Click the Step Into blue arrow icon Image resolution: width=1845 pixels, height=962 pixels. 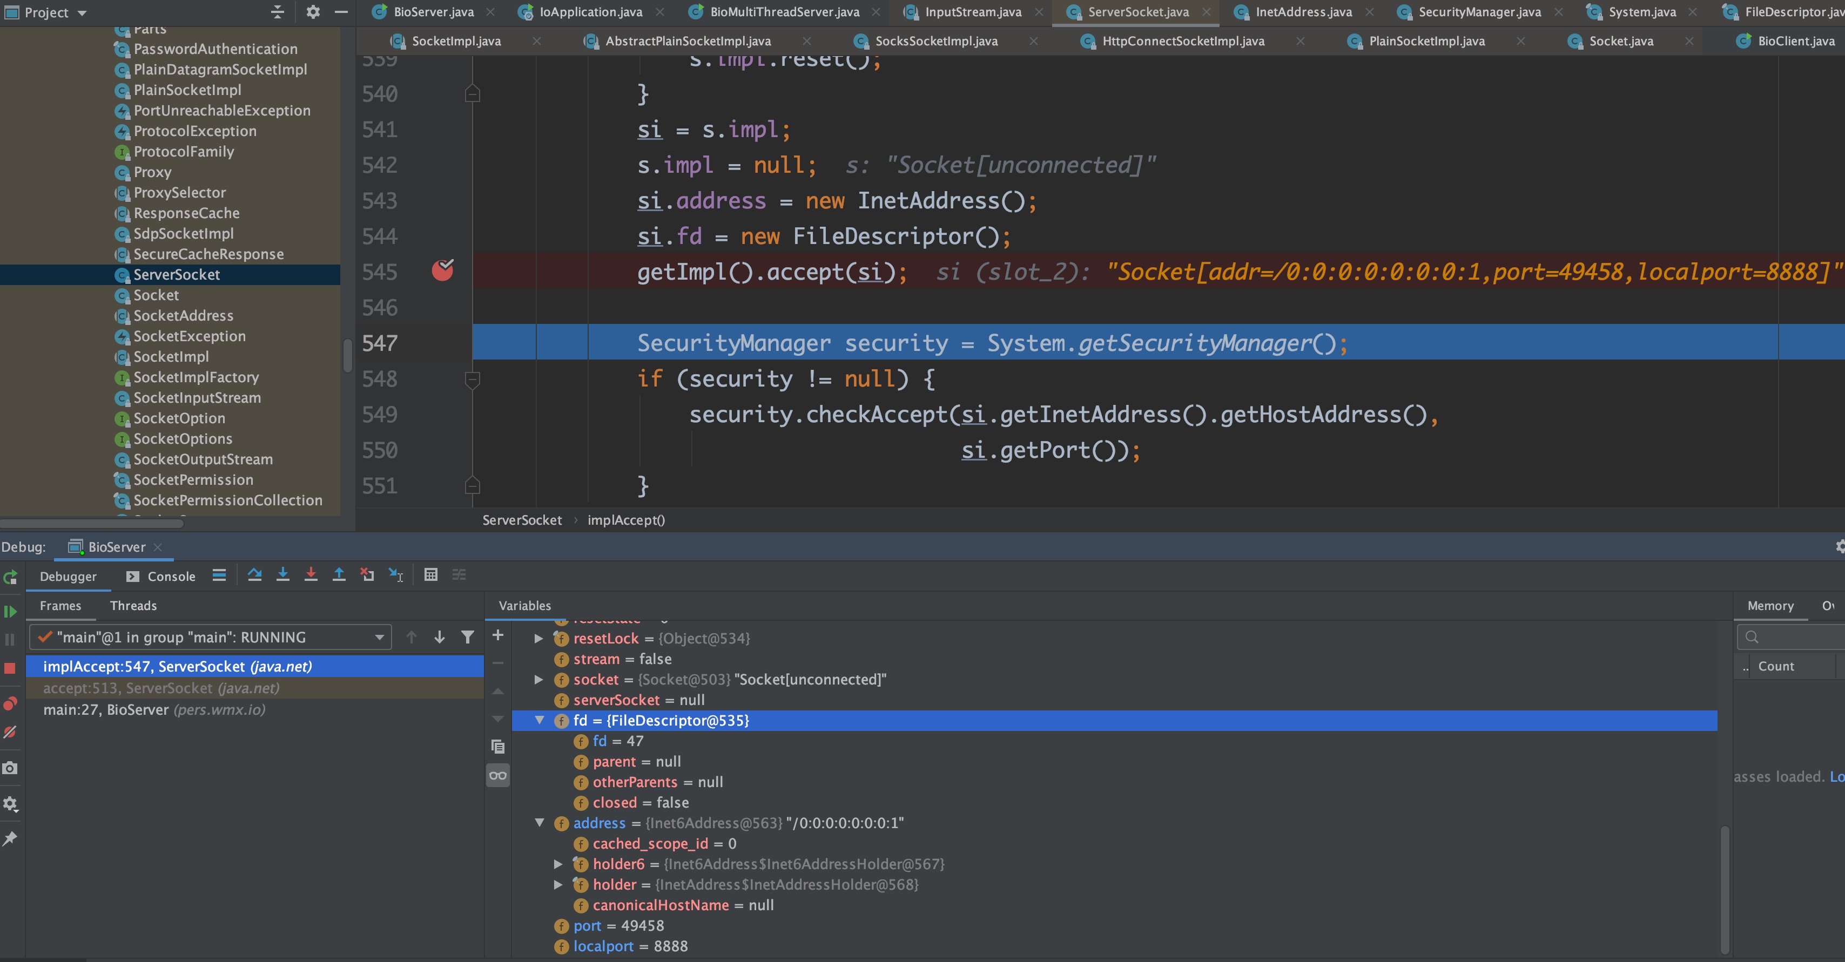click(x=283, y=575)
